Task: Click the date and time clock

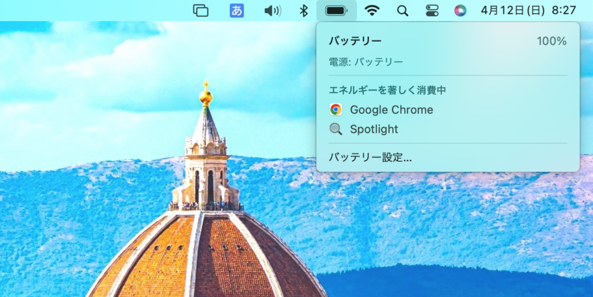Action: click(x=528, y=10)
